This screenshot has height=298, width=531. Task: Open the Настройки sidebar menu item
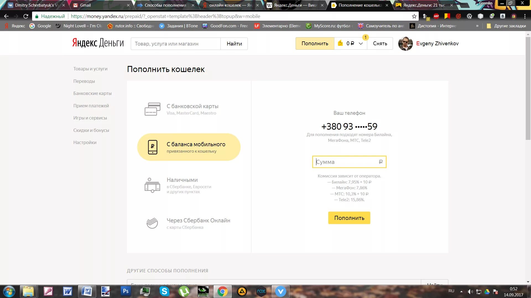[85, 142]
